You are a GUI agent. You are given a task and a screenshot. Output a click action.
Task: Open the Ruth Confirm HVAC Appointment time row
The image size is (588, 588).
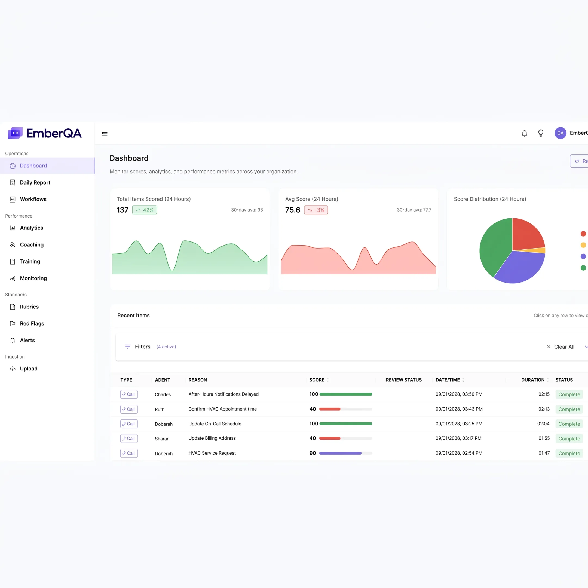tap(349, 409)
